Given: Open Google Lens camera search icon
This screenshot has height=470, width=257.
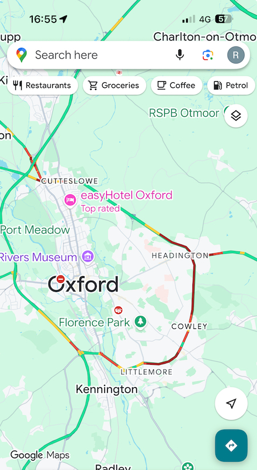Looking at the screenshot, I should [x=208, y=55].
